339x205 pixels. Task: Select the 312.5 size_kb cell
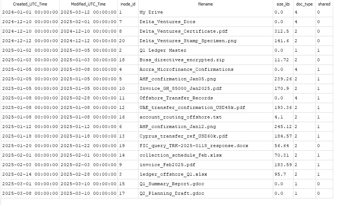click(283, 31)
